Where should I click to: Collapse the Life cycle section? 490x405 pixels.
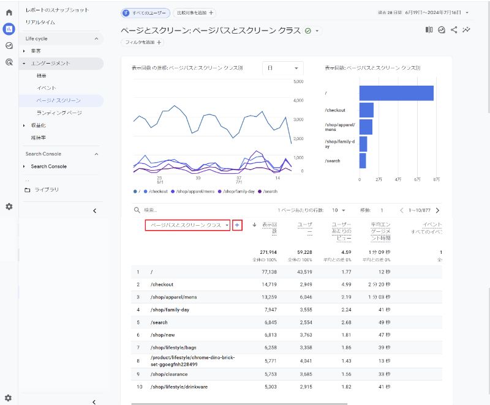tap(96, 39)
